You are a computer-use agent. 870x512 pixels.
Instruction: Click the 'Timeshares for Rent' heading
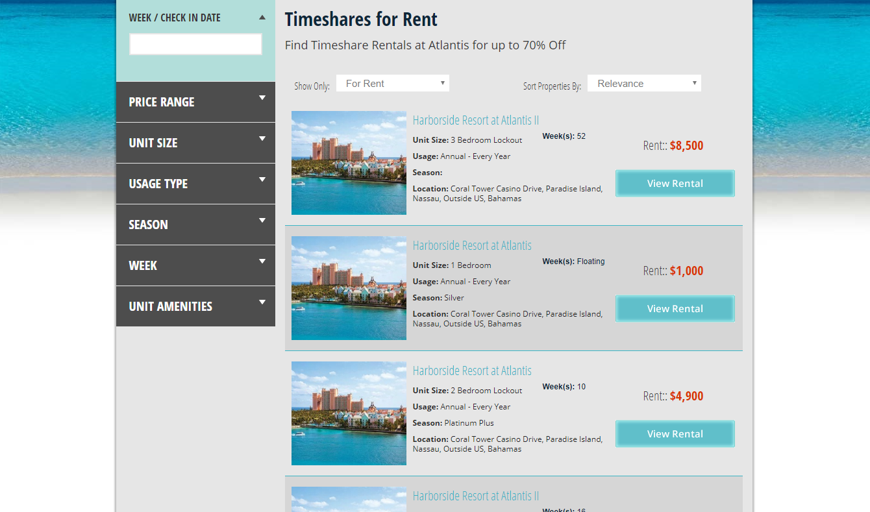coord(361,19)
